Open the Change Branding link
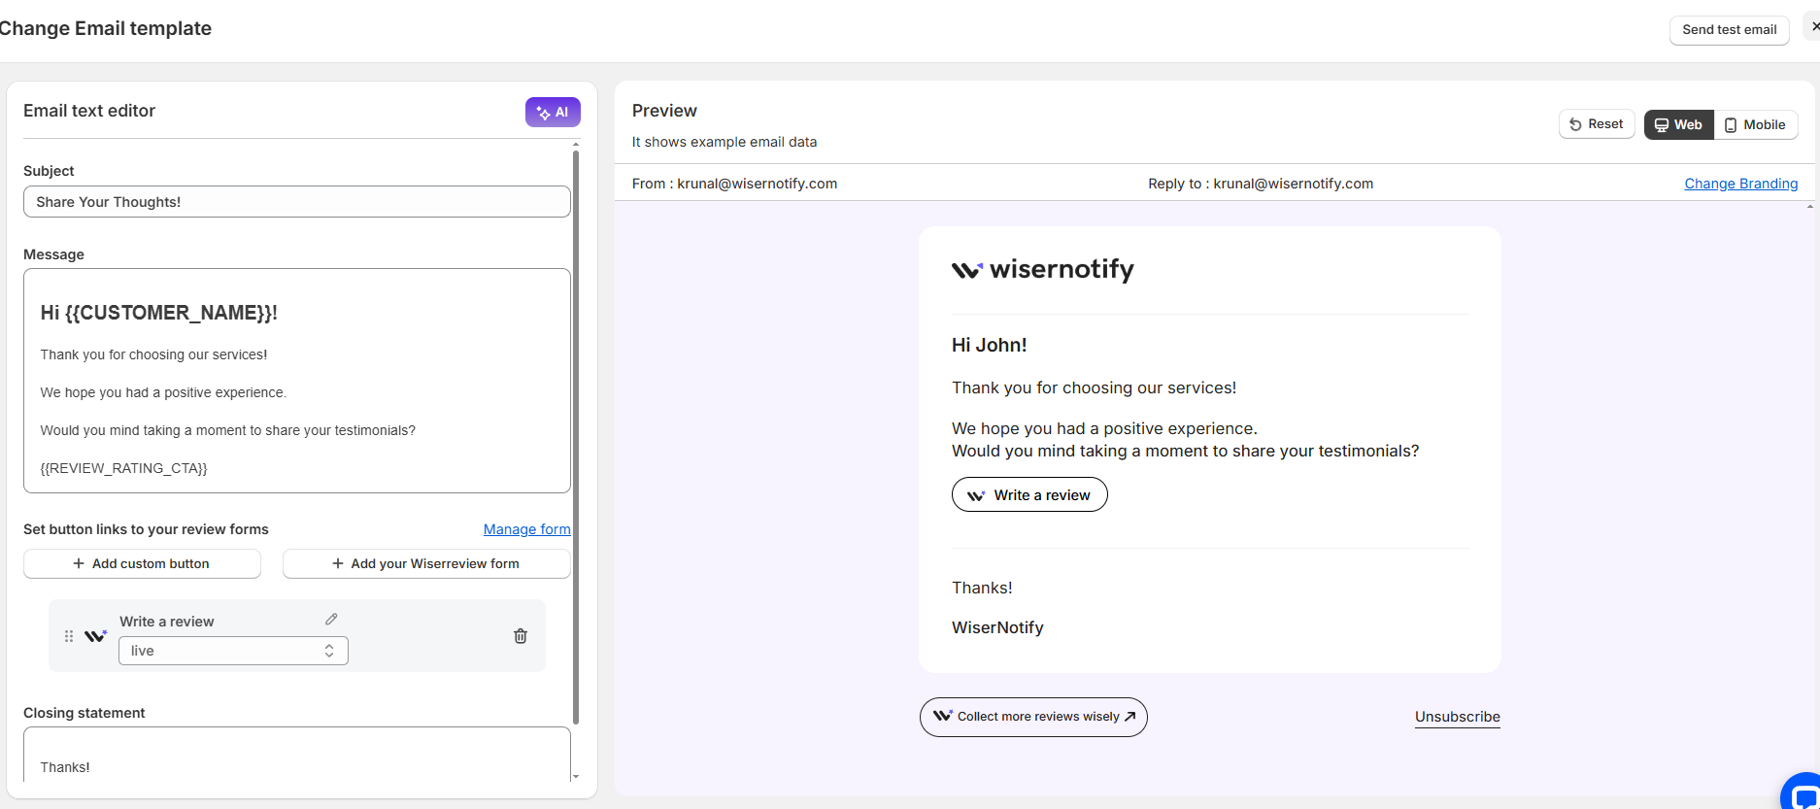Screen dimensions: 1820x809 (1740, 184)
